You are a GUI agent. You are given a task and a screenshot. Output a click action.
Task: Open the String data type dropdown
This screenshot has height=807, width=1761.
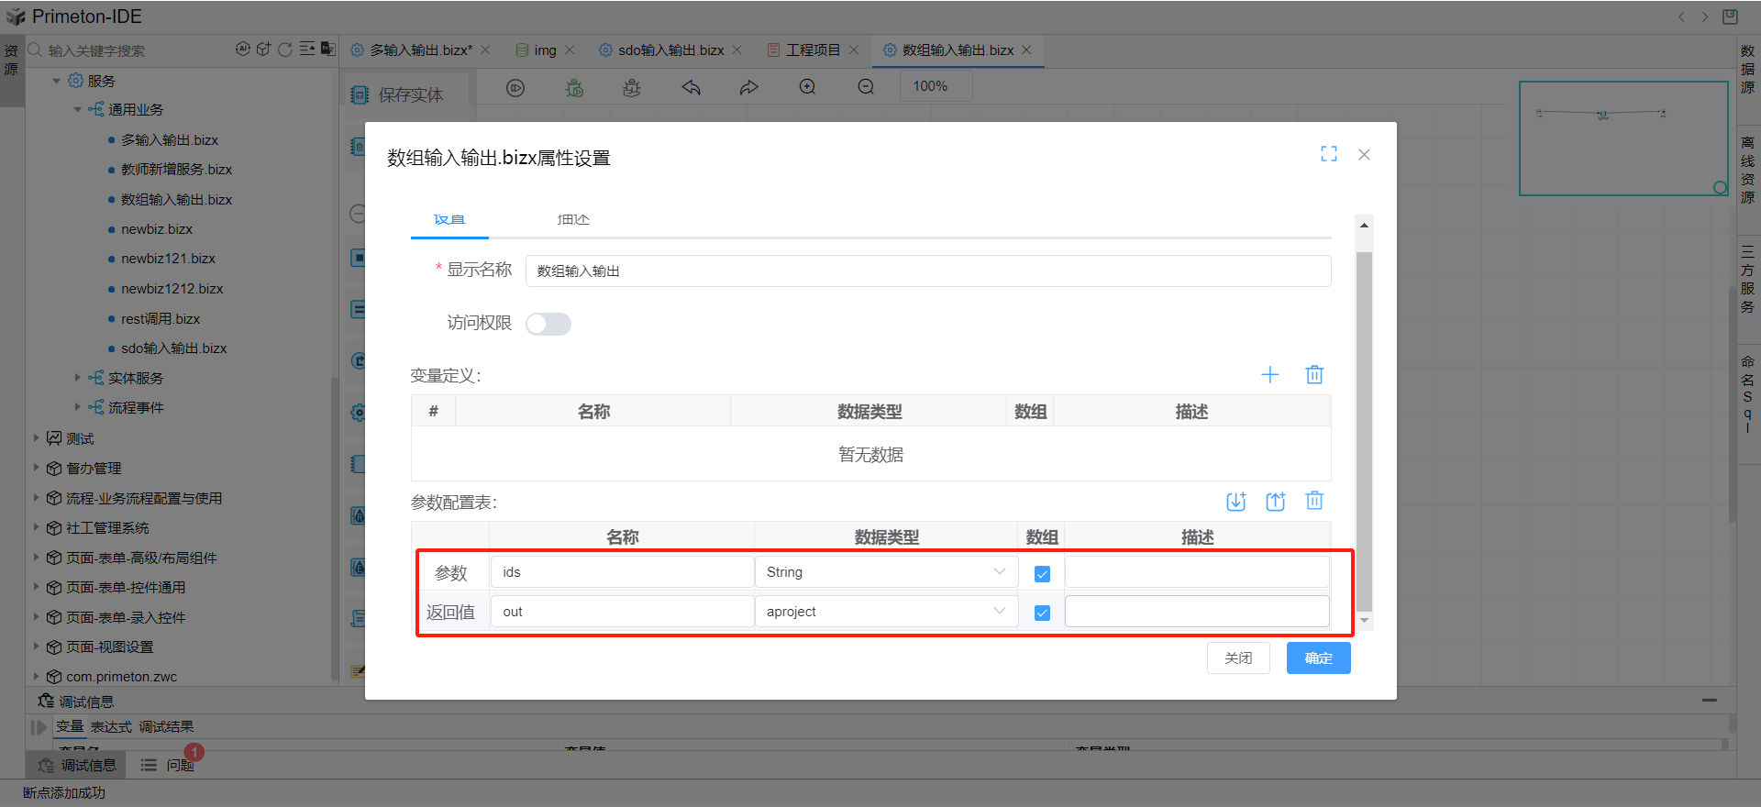click(x=886, y=572)
